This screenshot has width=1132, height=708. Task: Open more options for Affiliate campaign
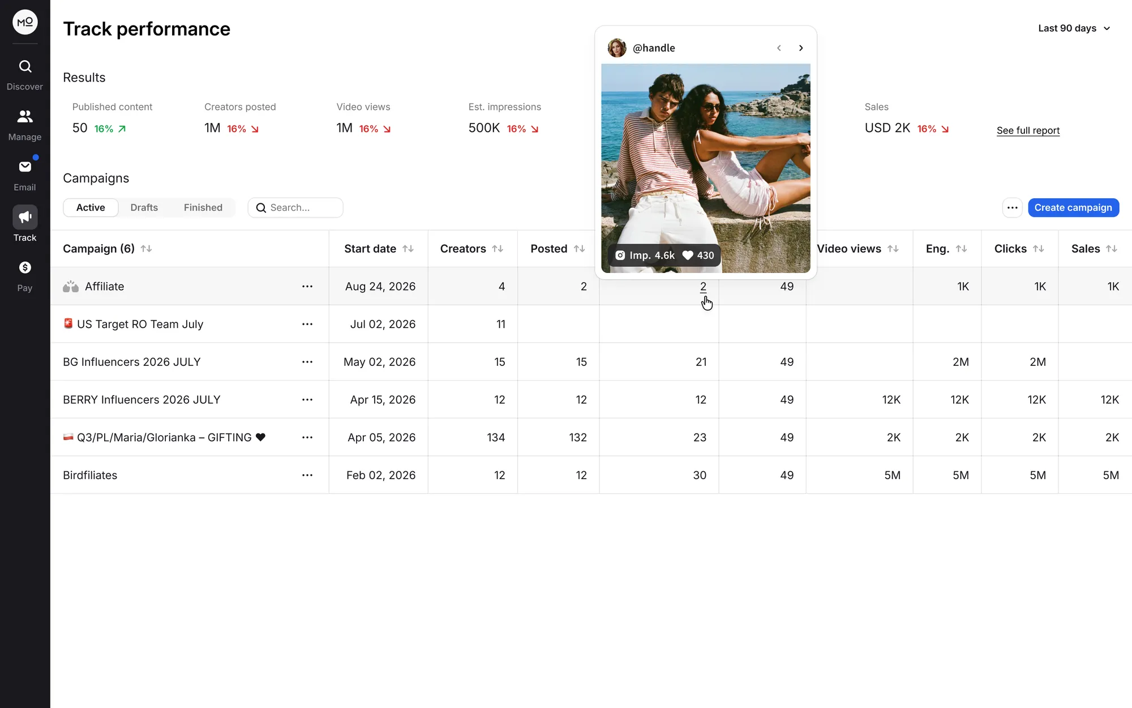click(x=307, y=287)
